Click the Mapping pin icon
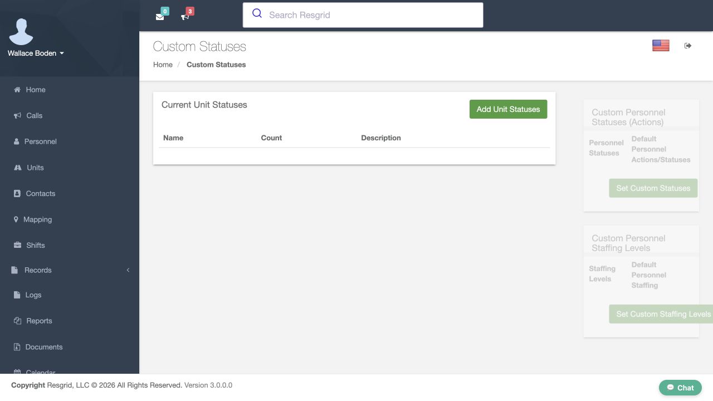713x401 pixels. [x=16, y=219]
